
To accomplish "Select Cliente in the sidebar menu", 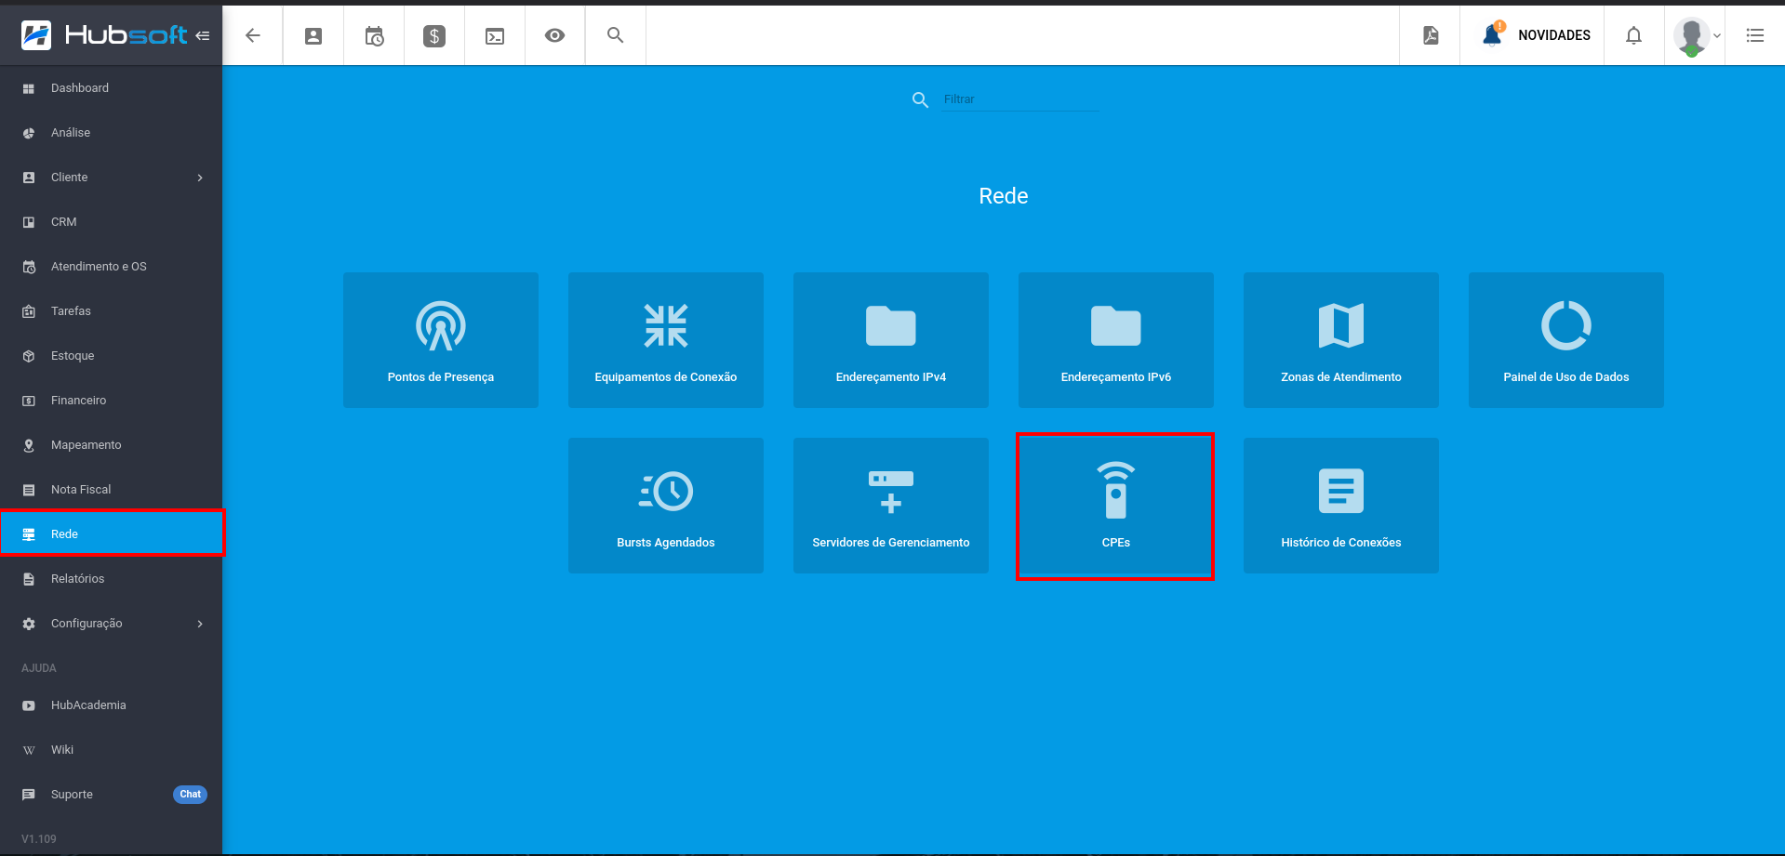I will [112, 178].
